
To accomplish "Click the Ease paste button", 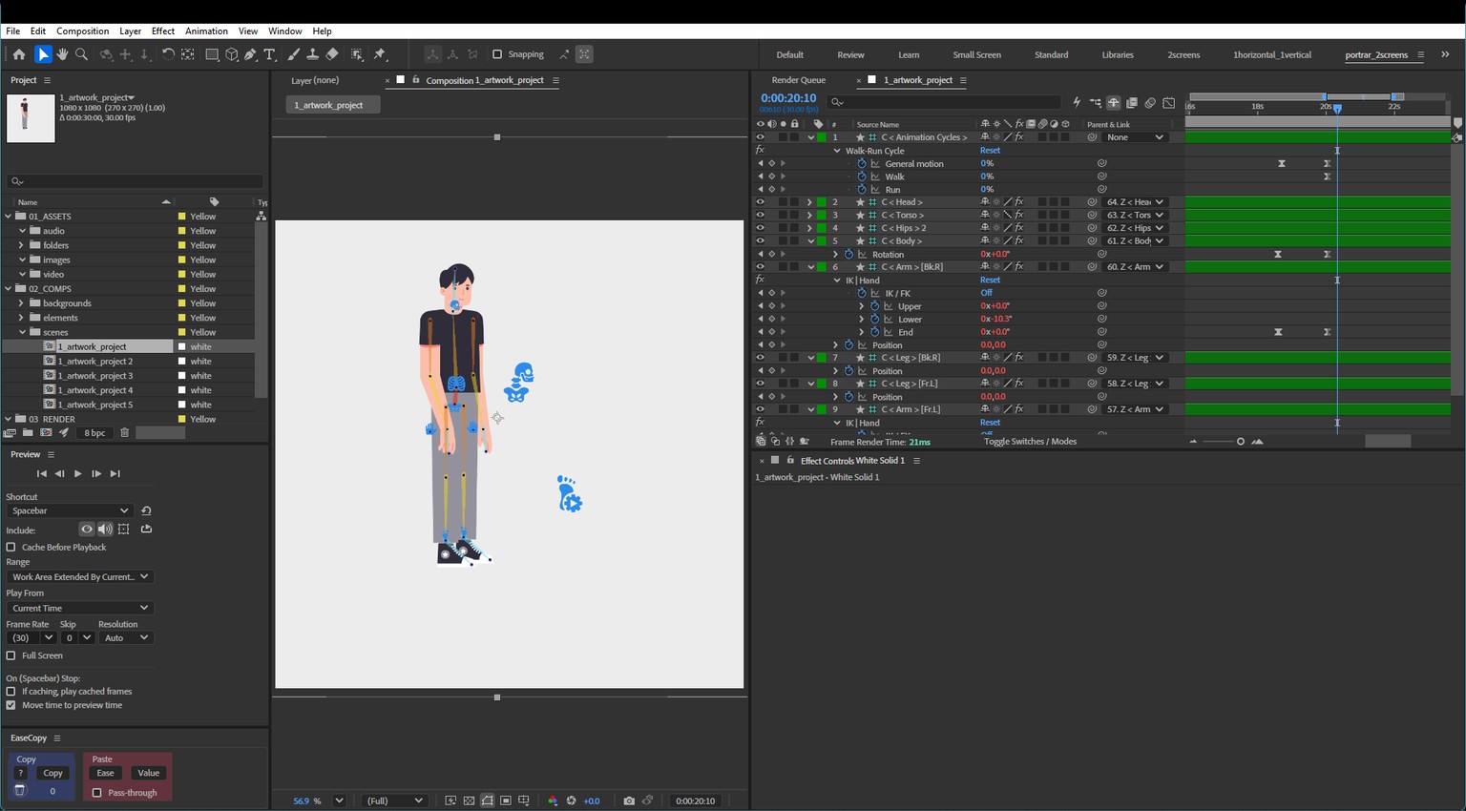I will 105,773.
